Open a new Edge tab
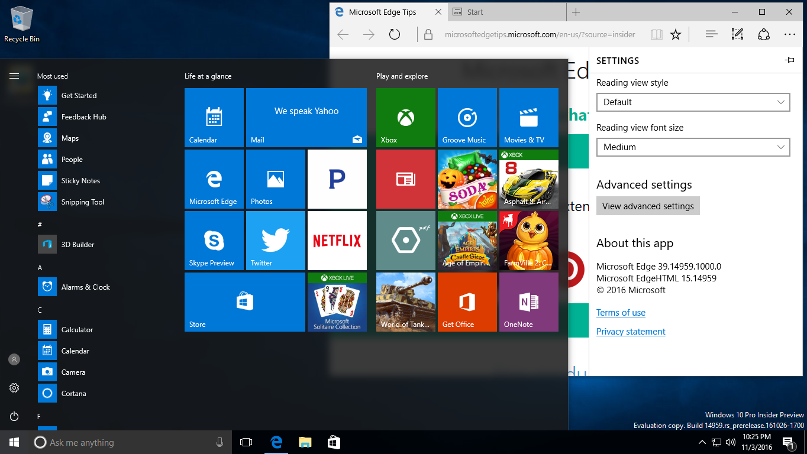Image resolution: width=807 pixels, height=454 pixels. (576, 12)
